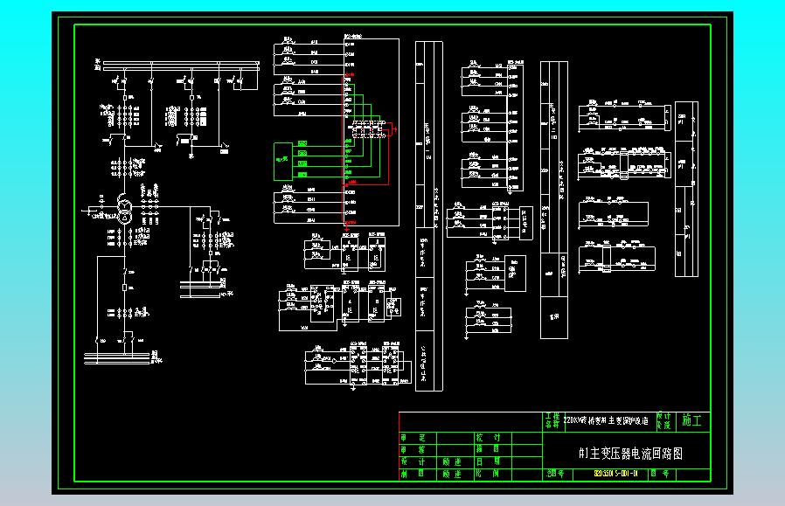The image size is (785, 506).
Task: Click the title "#1主变压器电流回路图"
Action: tap(630, 454)
